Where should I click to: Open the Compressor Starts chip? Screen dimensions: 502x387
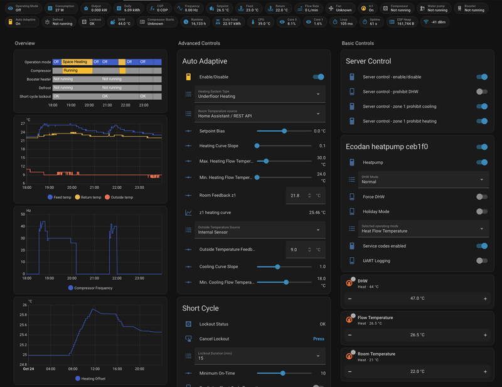[157, 22]
